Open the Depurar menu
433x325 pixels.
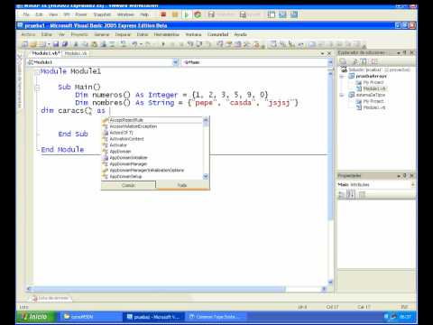[x=123, y=34]
